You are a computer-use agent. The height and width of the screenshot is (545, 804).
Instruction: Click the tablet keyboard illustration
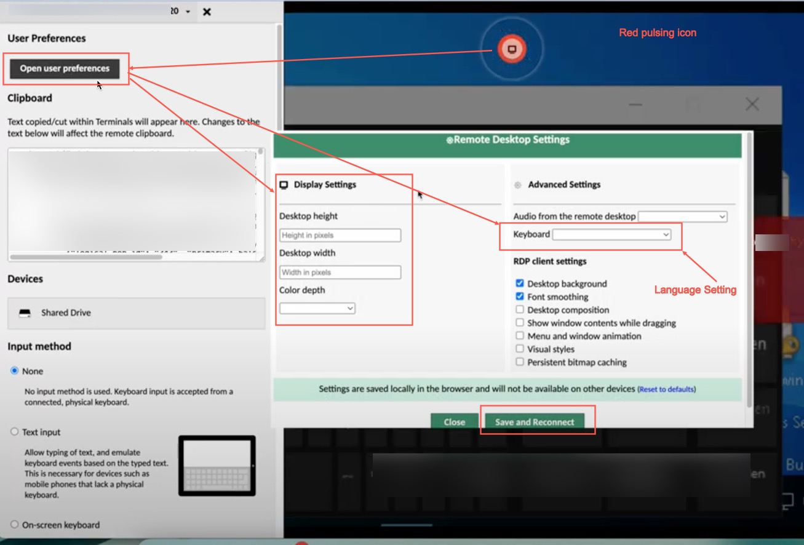click(x=217, y=466)
